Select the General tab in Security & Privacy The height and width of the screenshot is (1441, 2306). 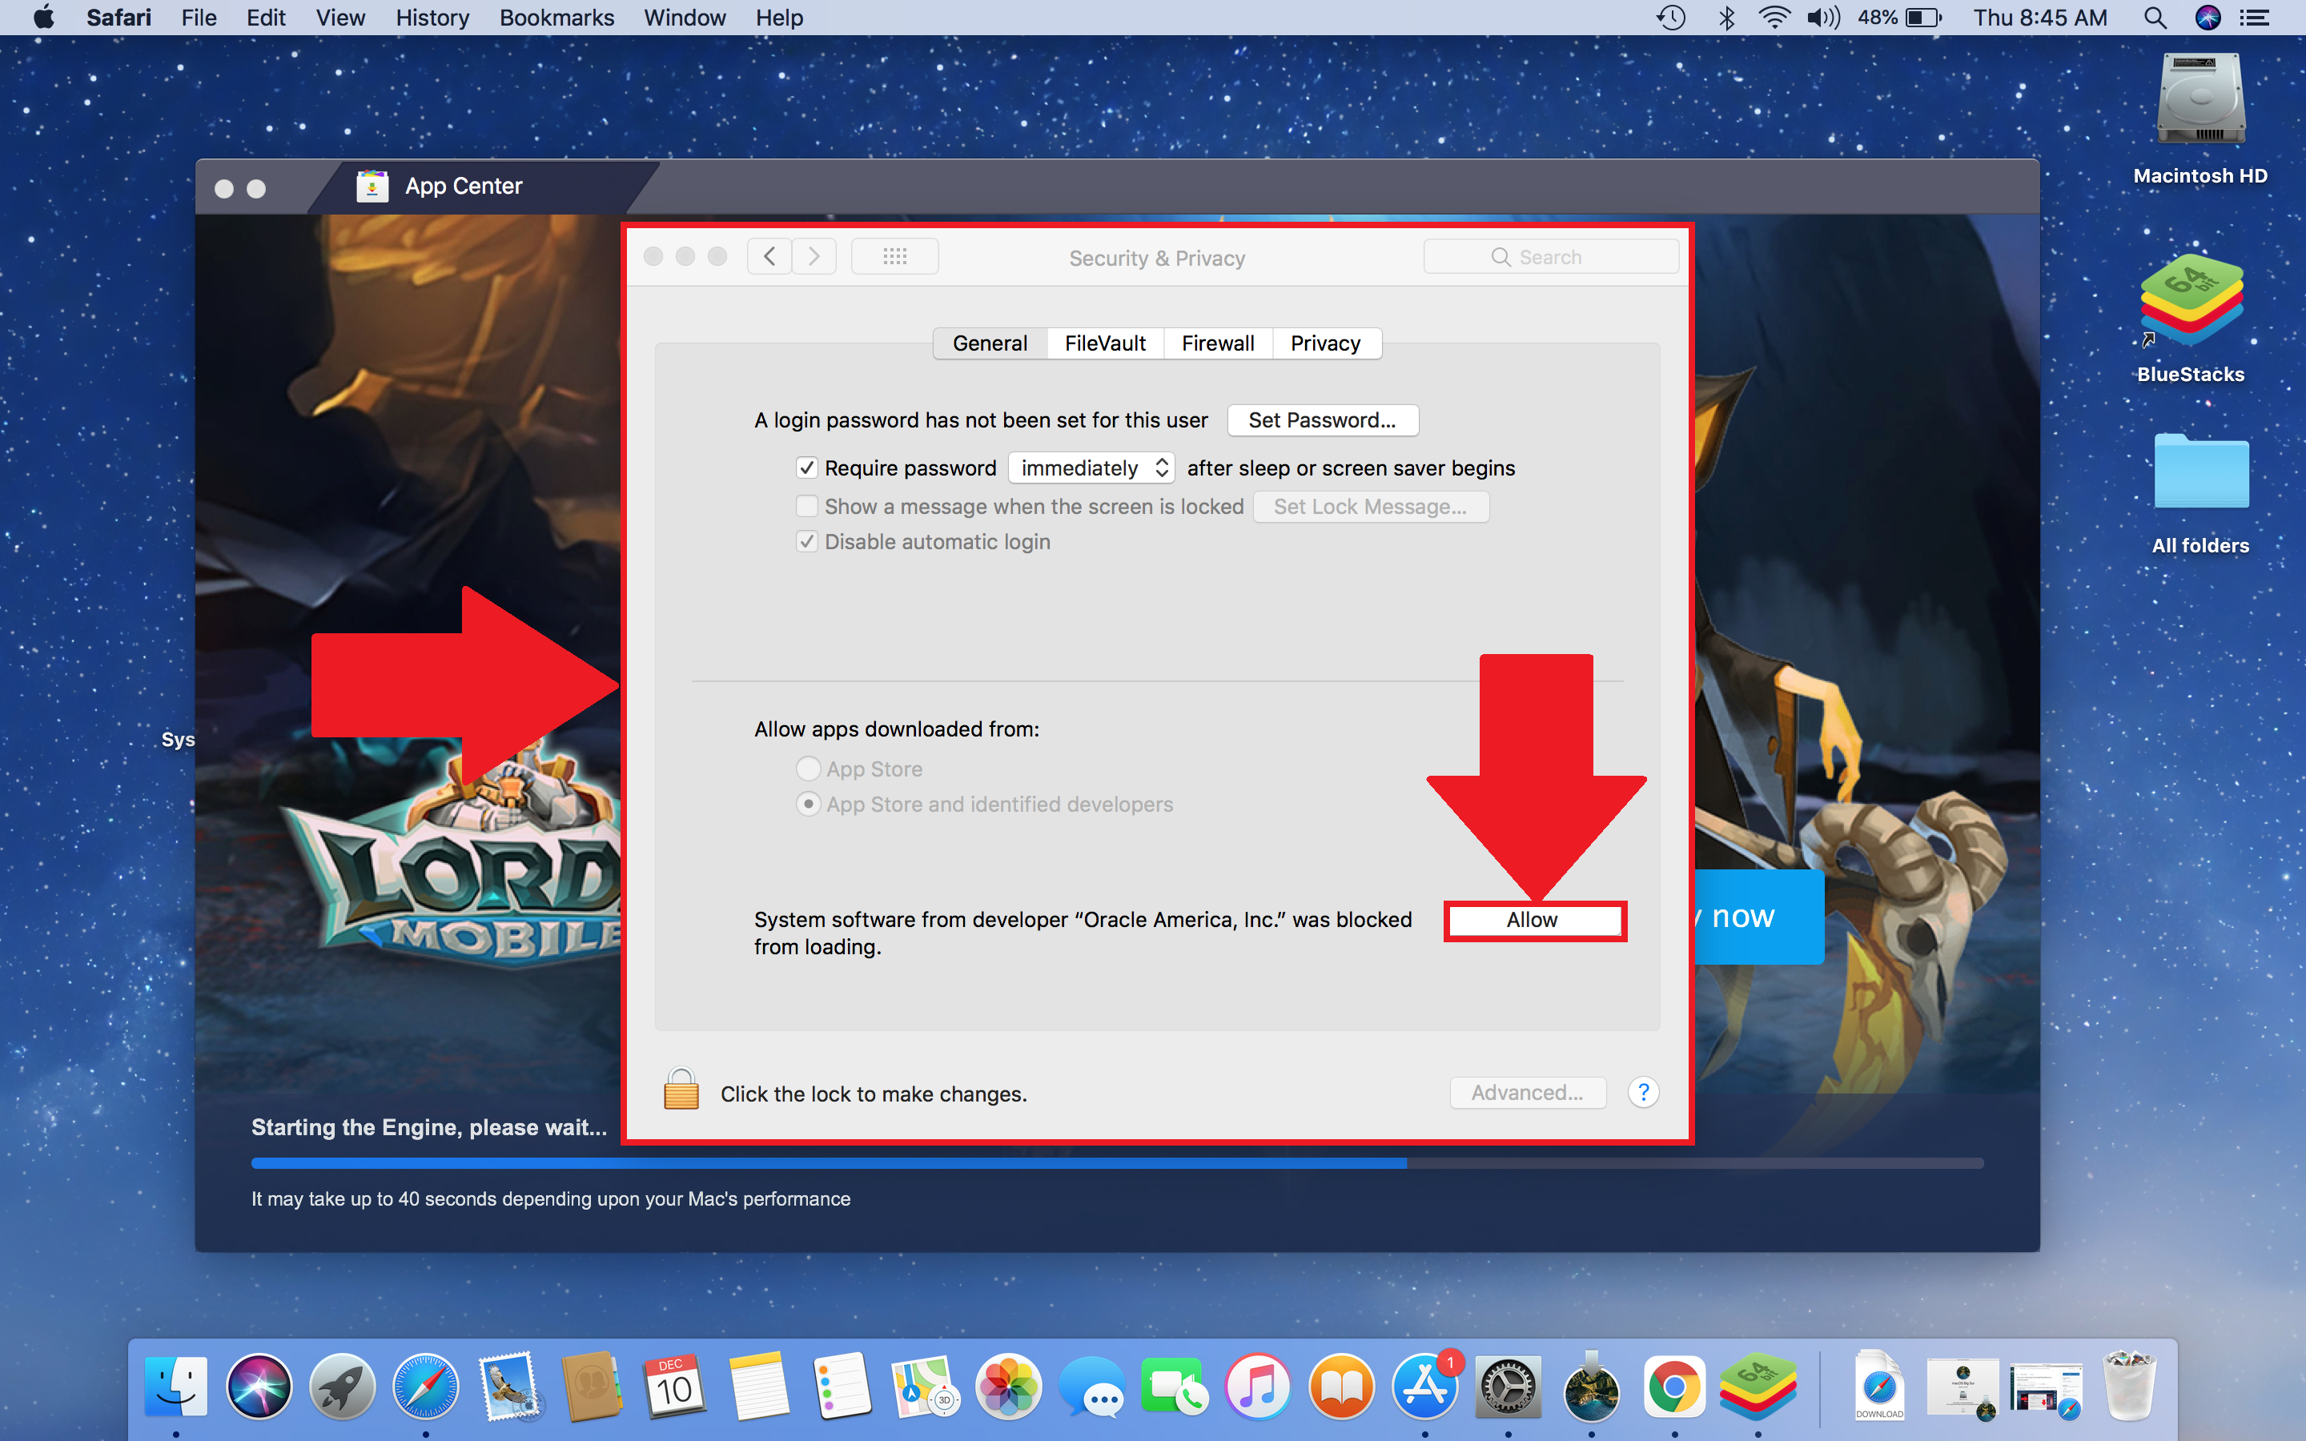click(x=990, y=342)
